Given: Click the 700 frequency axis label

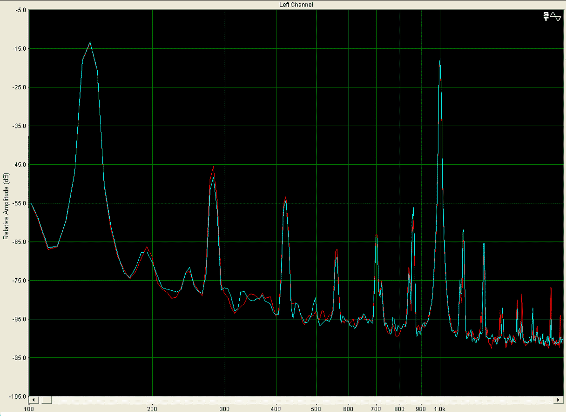Looking at the screenshot, I should coord(376,409).
